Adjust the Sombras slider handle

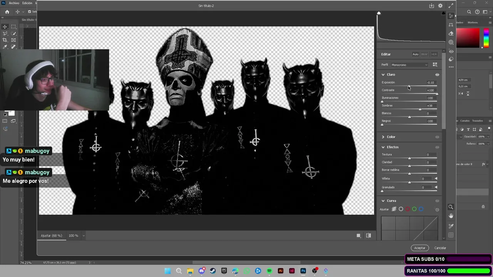[x=420, y=109]
